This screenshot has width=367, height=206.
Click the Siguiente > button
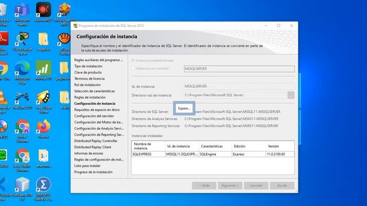(x=230, y=185)
